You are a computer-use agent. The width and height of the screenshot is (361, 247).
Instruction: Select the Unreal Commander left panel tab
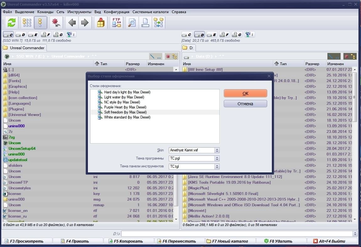pyautogui.click(x=24, y=48)
